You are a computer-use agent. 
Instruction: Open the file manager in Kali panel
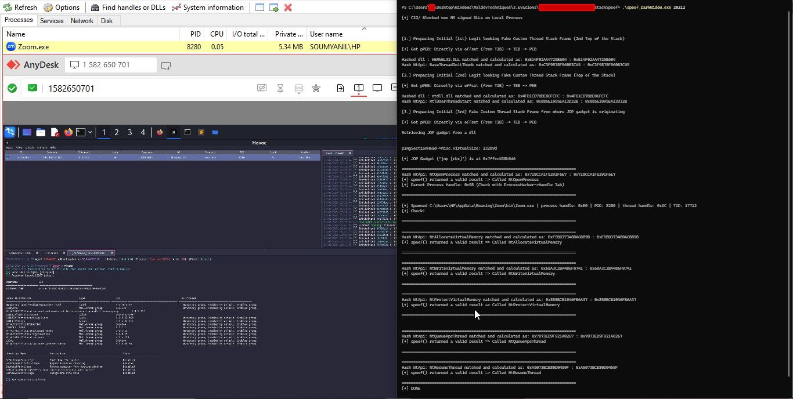click(41, 132)
